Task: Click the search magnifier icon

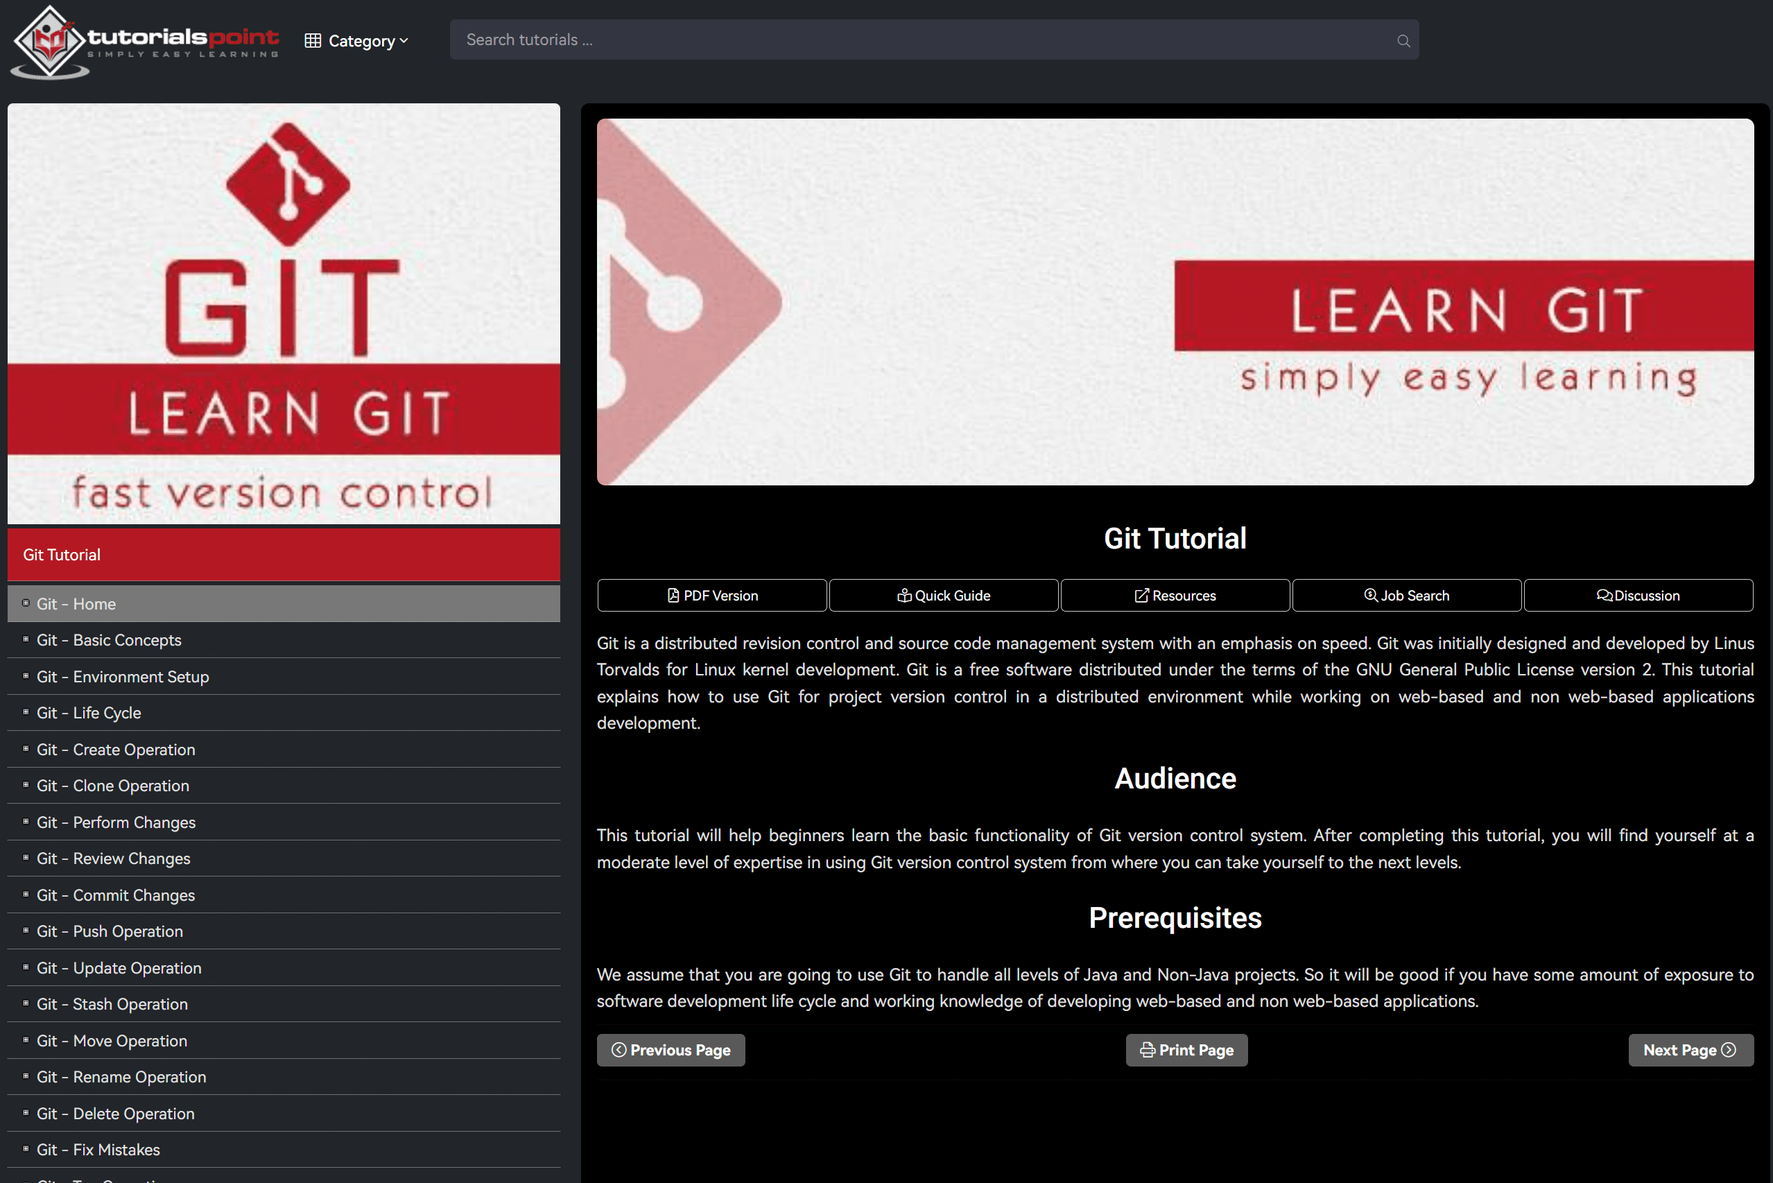Action: (x=1403, y=41)
